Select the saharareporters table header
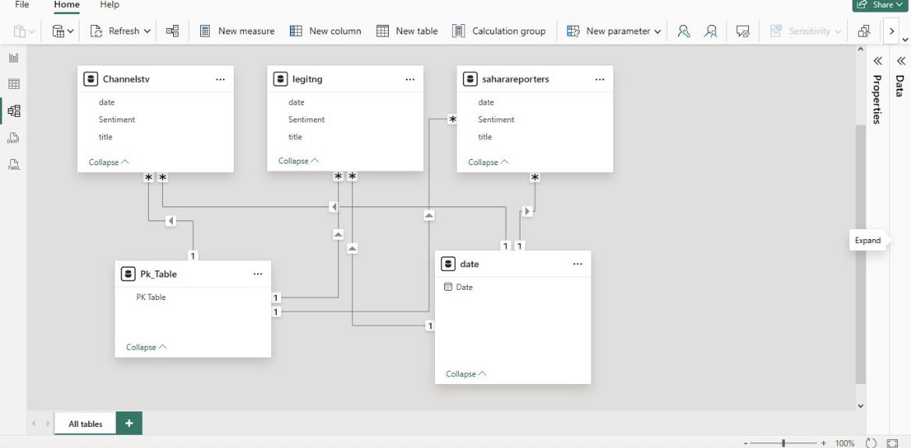Image resolution: width=911 pixels, height=448 pixels. pos(535,79)
